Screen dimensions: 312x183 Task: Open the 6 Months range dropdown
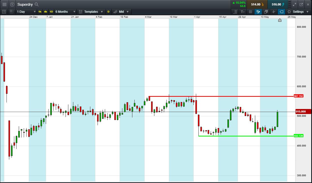point(65,11)
